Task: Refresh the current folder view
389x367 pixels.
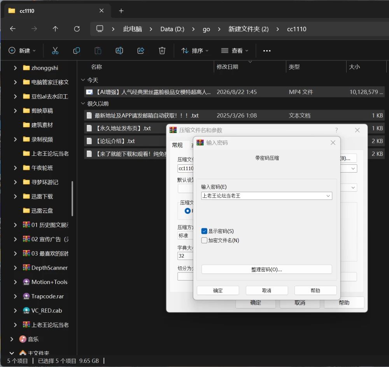Action: (x=77, y=29)
